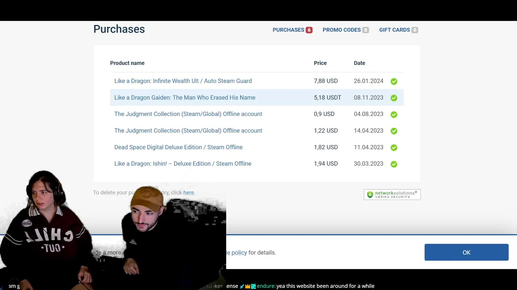Click the promo codes count badge
The image size is (517, 290).
pos(366,30)
